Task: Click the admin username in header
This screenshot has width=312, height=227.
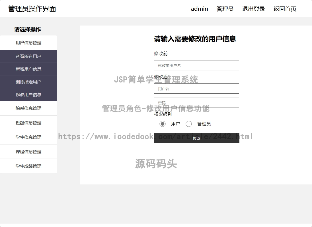Action: tap(199, 9)
